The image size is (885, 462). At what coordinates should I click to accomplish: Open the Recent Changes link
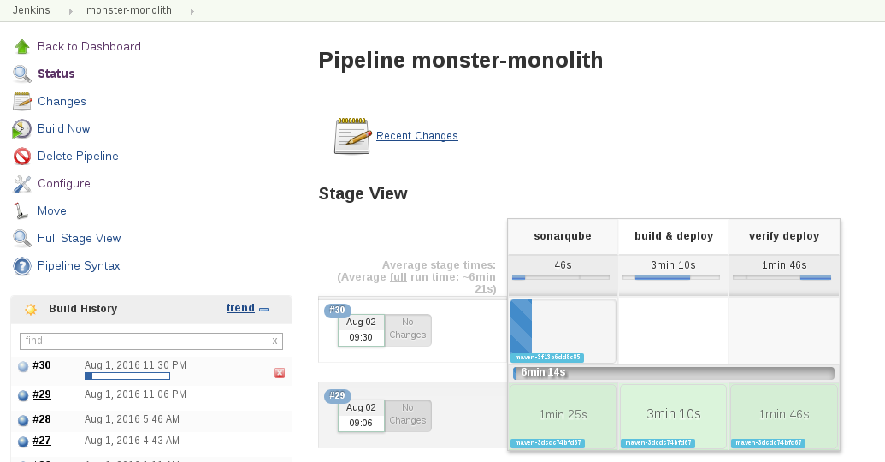[416, 136]
